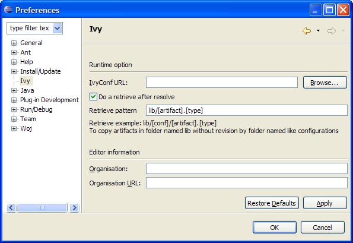353x243 pixels.
Task: Expand the Java preferences node
Action: 14,90
